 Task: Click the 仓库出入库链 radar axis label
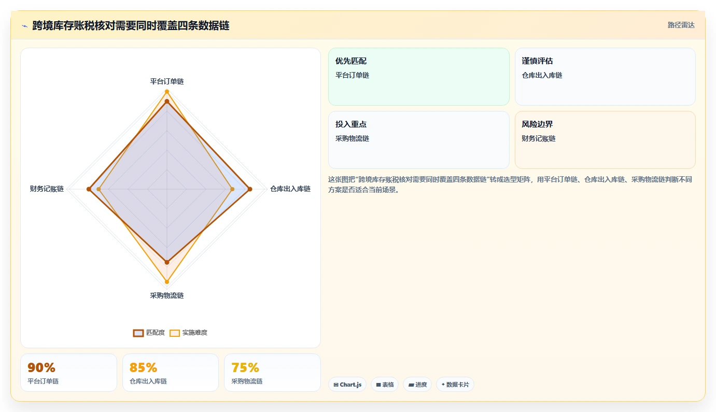pos(290,189)
